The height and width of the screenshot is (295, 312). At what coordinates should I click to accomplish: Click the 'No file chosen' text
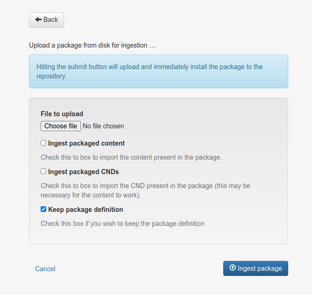[x=103, y=126]
